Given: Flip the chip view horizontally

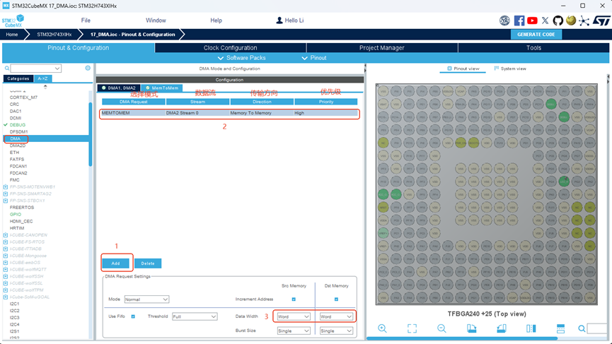Looking at the screenshot, I should (x=531, y=328).
